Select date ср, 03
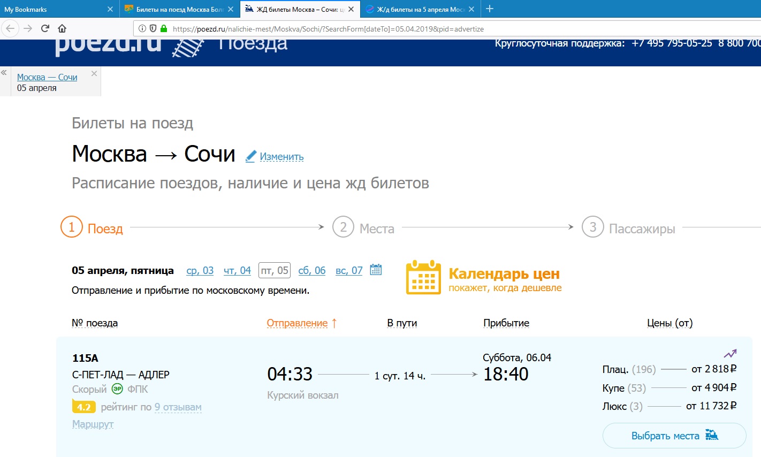761x457 pixels. [x=200, y=271]
